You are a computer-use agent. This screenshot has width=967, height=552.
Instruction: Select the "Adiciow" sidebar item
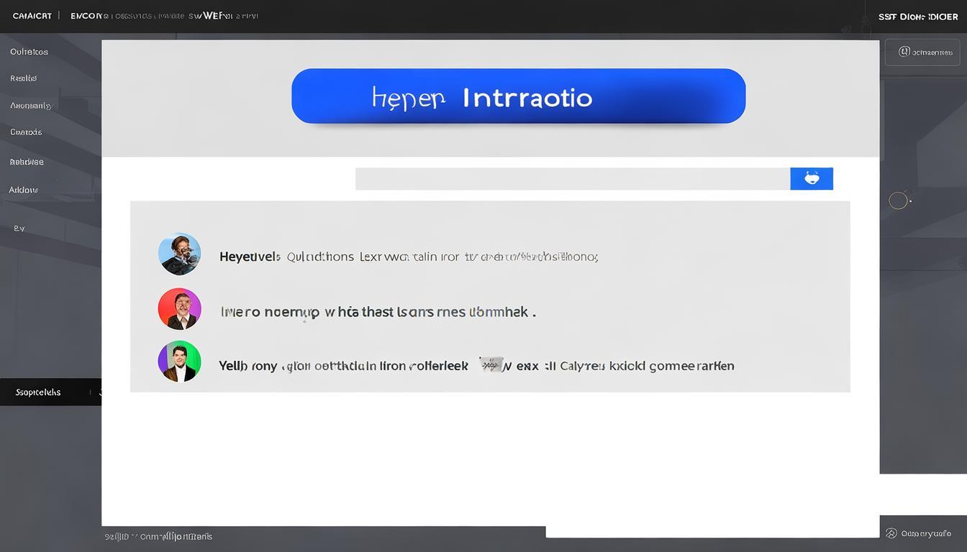[x=24, y=190]
